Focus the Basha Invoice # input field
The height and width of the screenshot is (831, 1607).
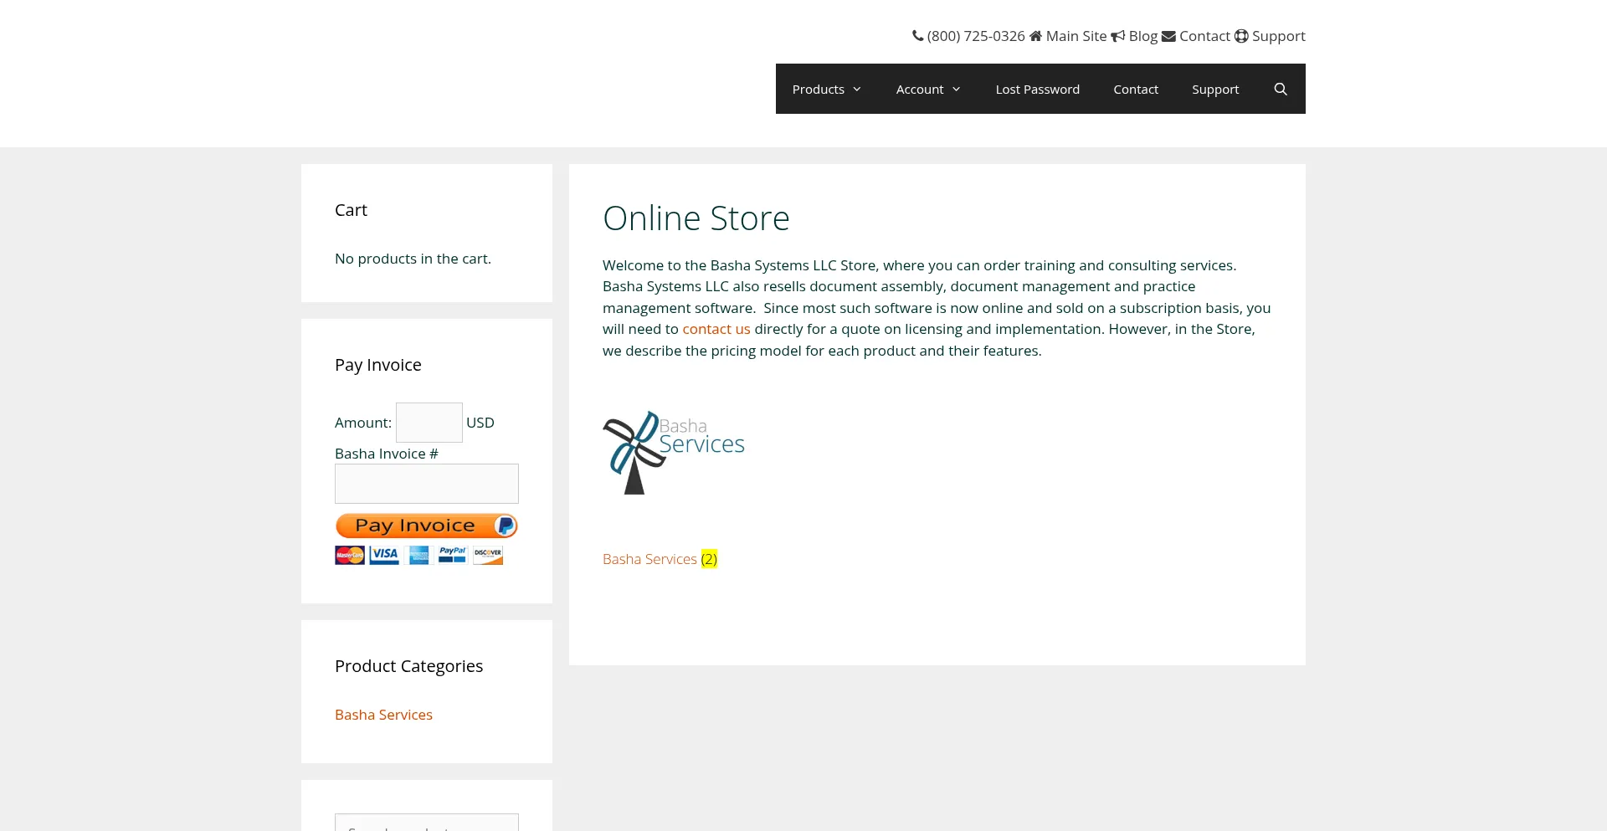427,484
